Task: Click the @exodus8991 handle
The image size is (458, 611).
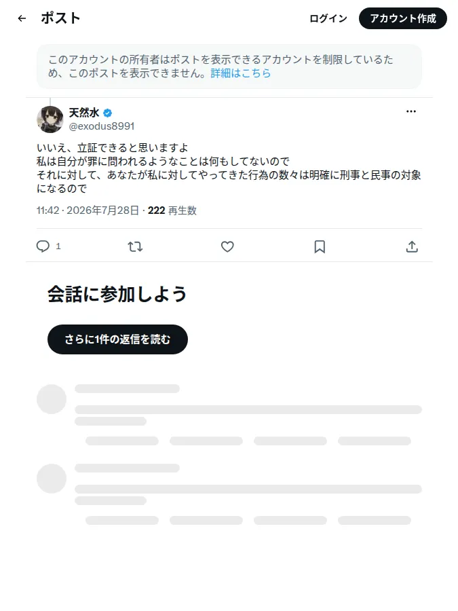Action: 102,126
